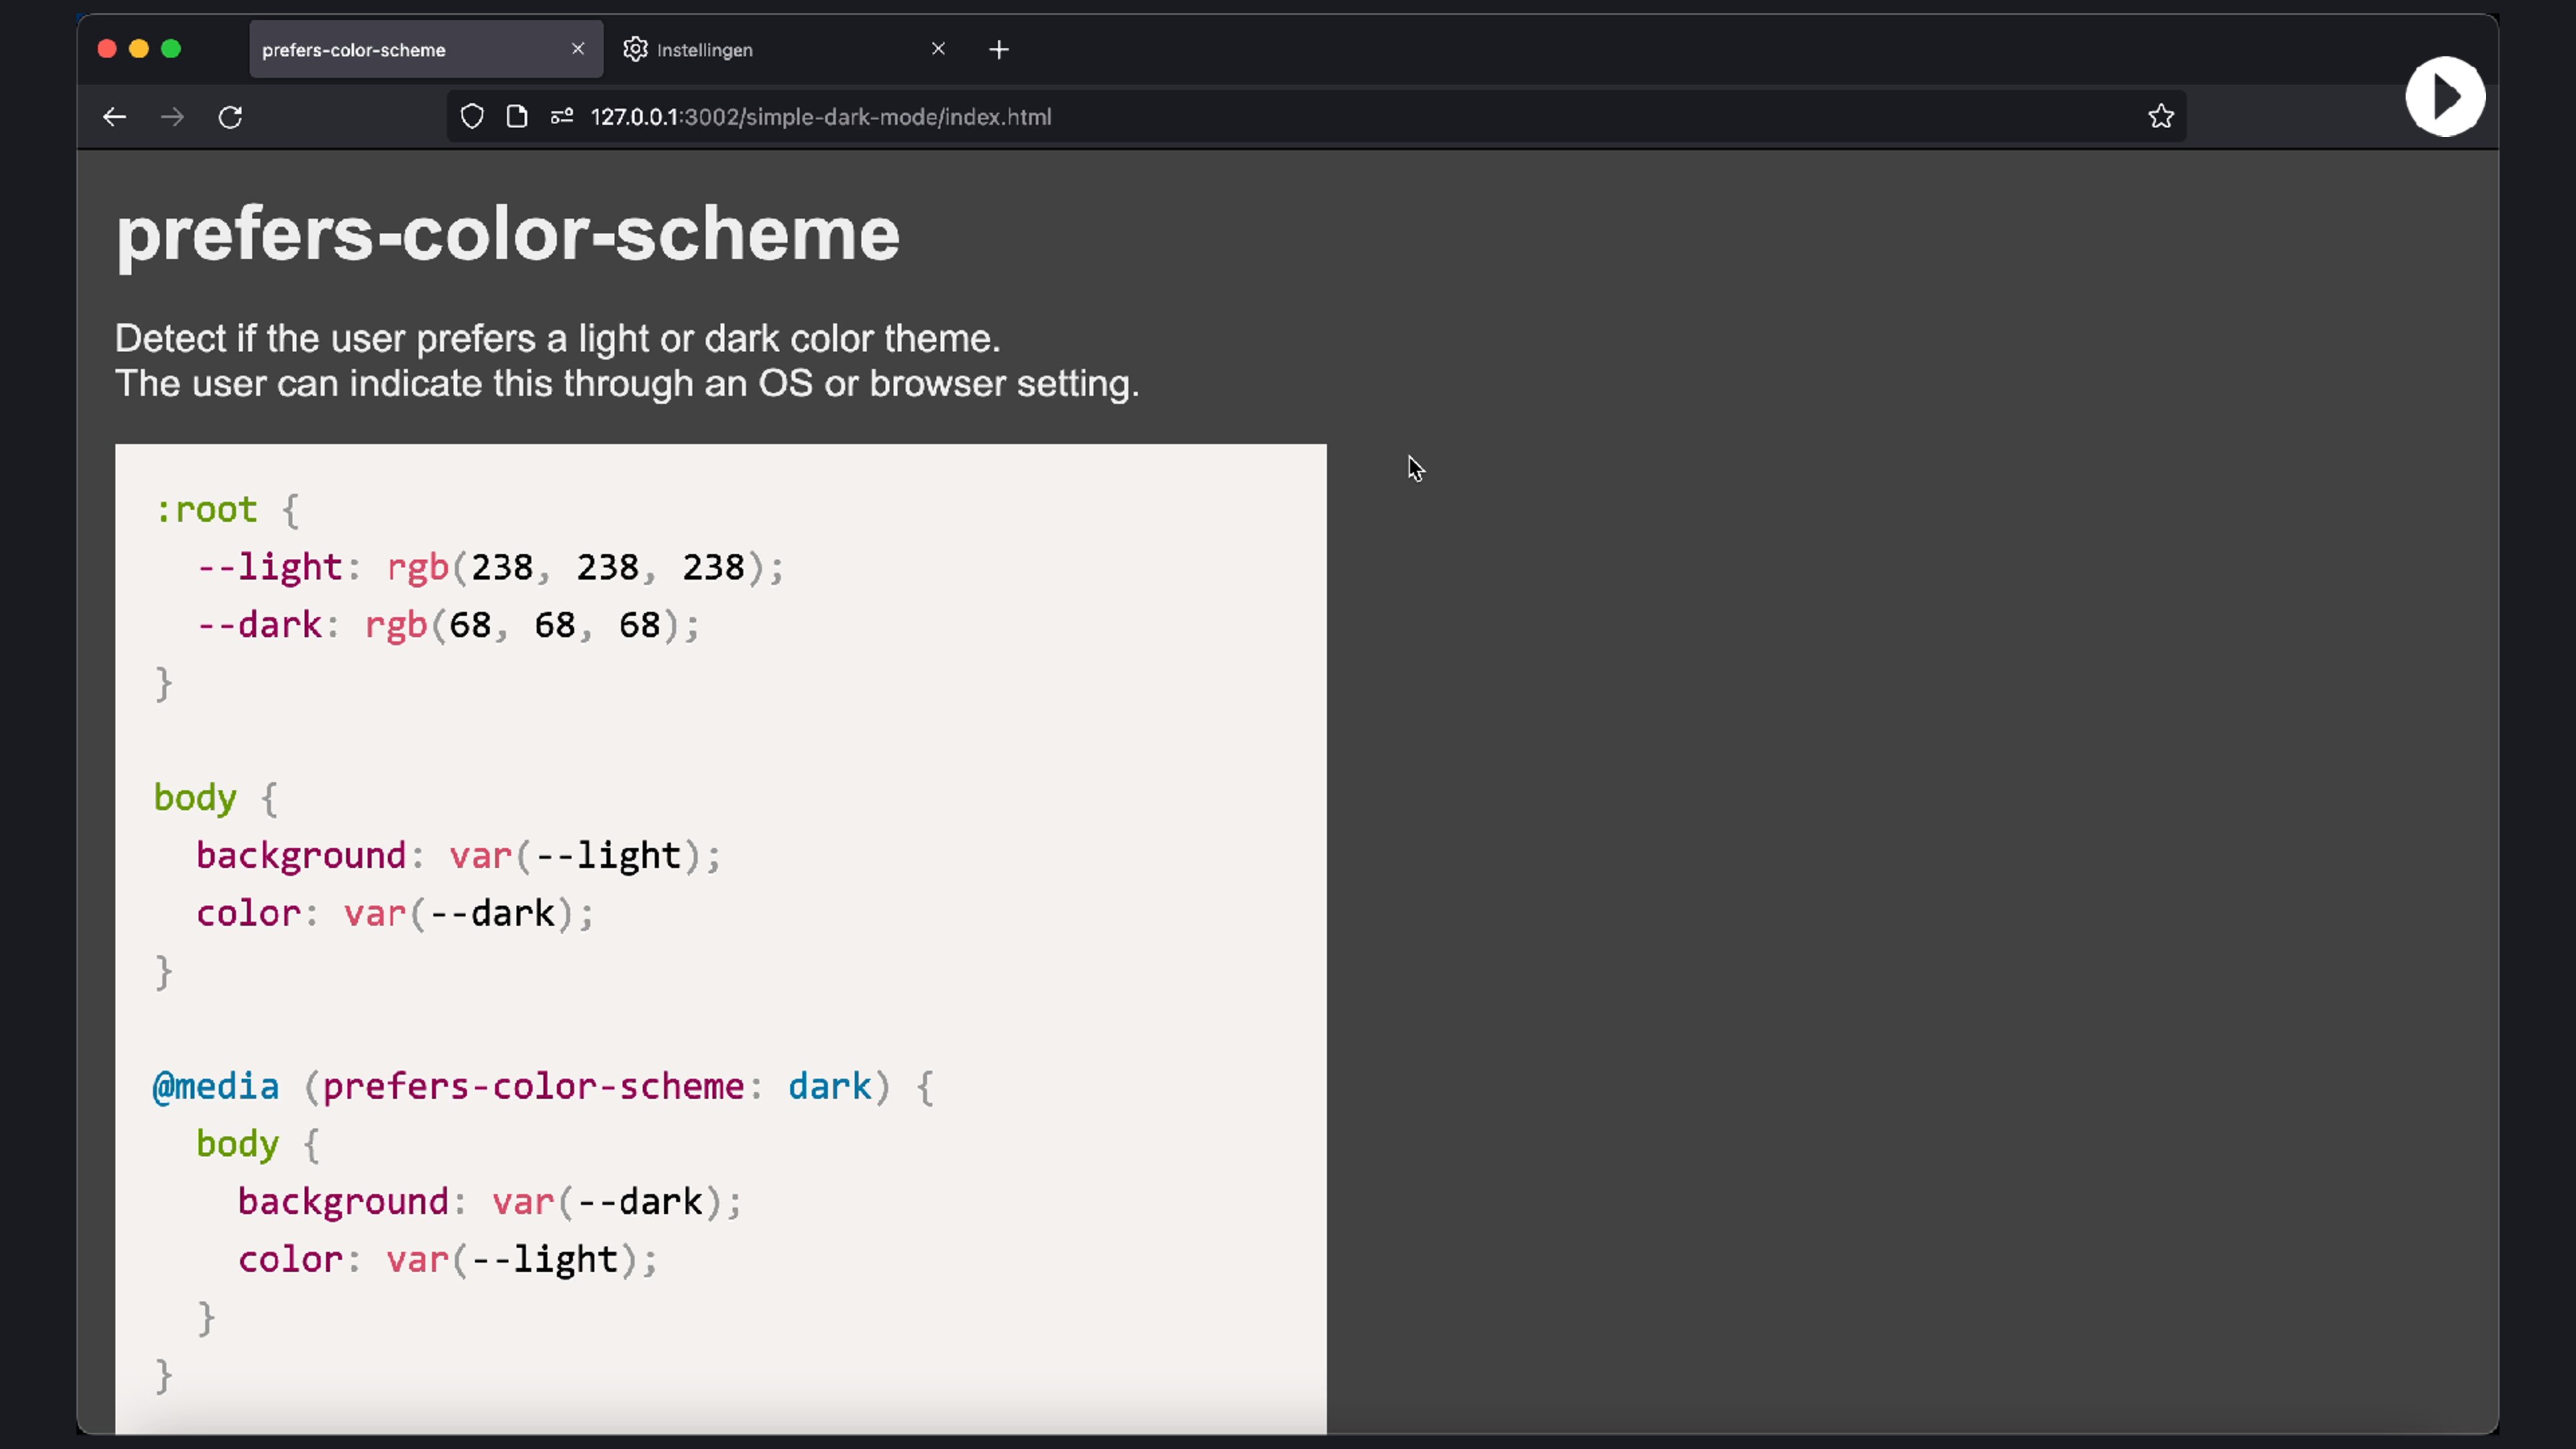Image resolution: width=2576 pixels, height=1449 pixels.
Task: Click the address bar URL text
Action: coord(820,117)
